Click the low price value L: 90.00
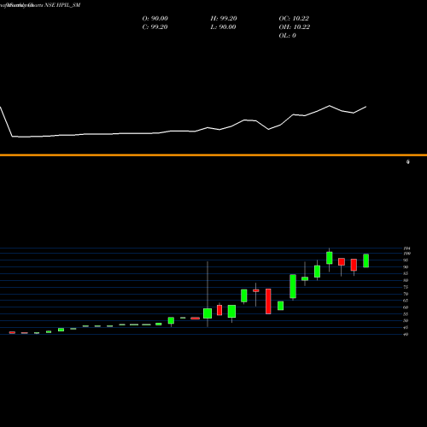The height and width of the screenshot is (427, 427). [x=223, y=27]
